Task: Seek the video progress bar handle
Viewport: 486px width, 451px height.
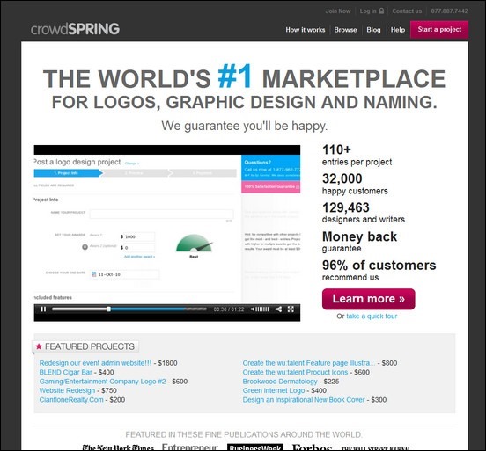Action: point(108,309)
